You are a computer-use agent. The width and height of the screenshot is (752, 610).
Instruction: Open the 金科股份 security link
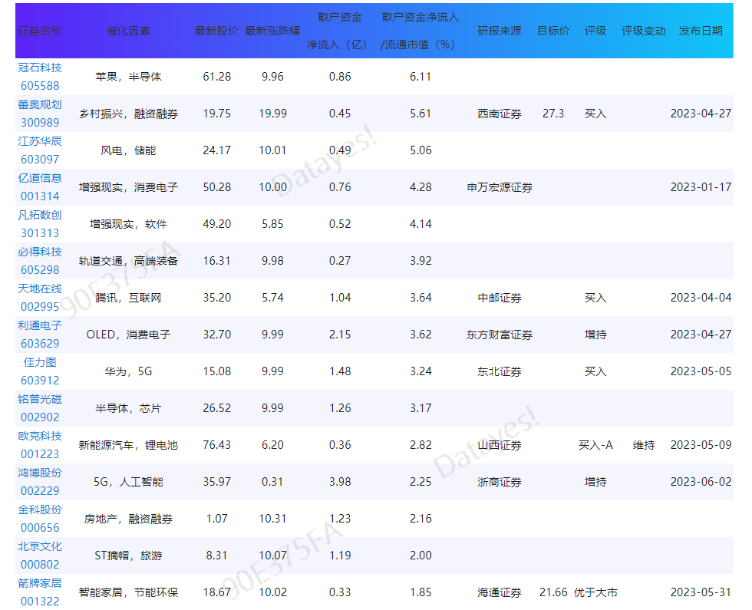coord(40,510)
